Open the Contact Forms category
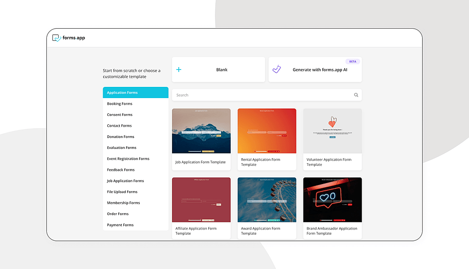Screen dimensions: 469x269 pos(136,126)
